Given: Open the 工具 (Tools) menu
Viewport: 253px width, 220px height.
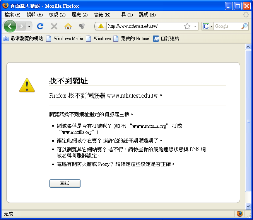Looking at the screenshot, I should (125, 15).
